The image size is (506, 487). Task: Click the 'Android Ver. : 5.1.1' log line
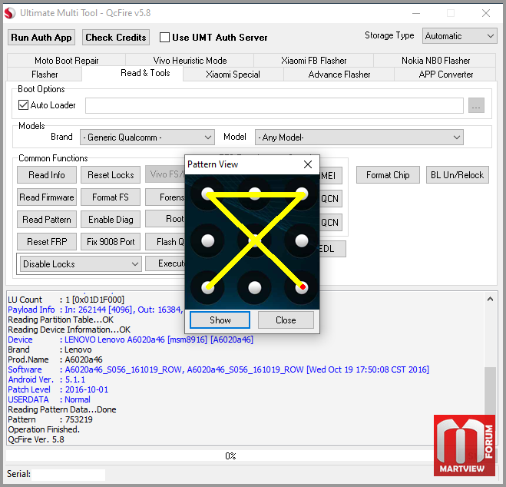click(x=47, y=379)
